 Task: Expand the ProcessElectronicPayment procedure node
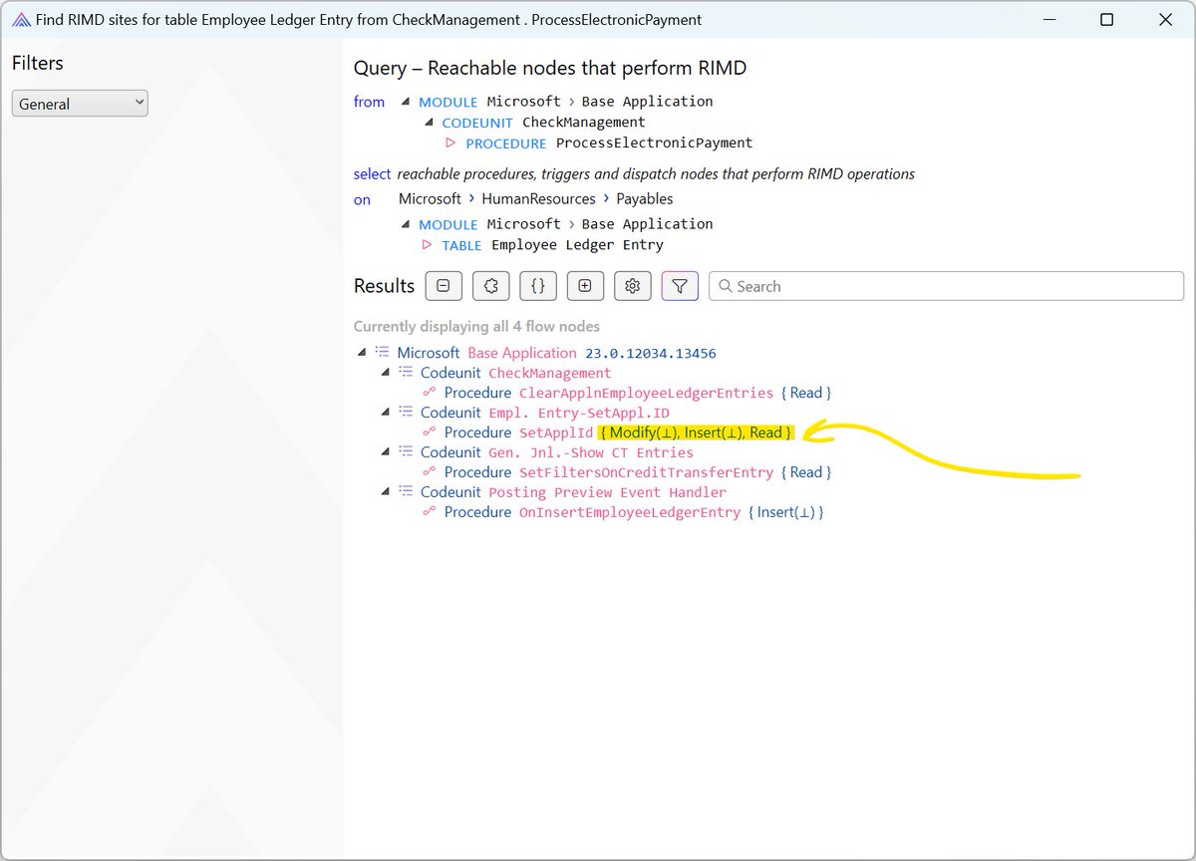coord(450,143)
